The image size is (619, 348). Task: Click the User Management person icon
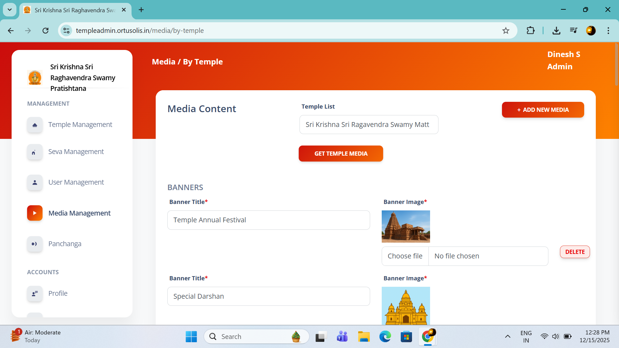[35, 183]
